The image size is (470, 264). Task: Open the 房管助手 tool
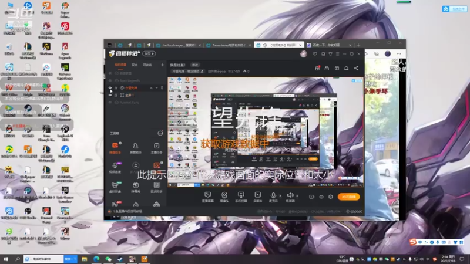tap(136, 148)
